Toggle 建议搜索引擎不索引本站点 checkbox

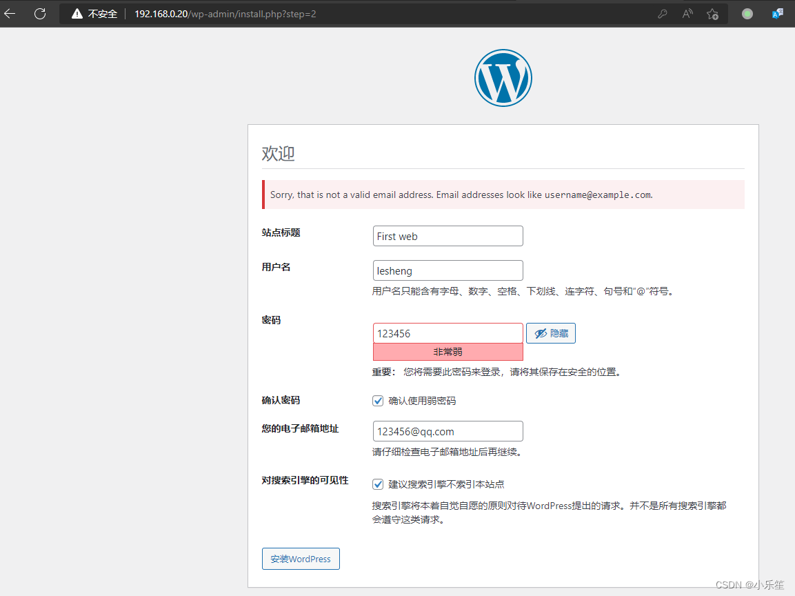click(x=378, y=484)
